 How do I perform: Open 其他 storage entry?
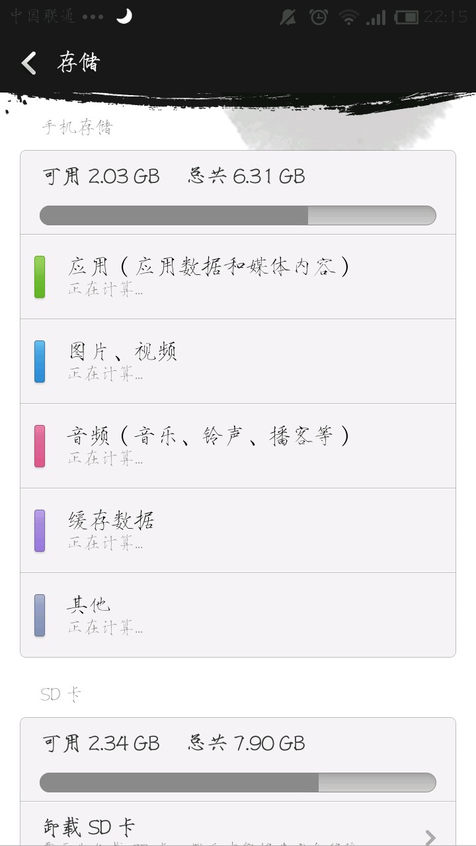click(238, 615)
